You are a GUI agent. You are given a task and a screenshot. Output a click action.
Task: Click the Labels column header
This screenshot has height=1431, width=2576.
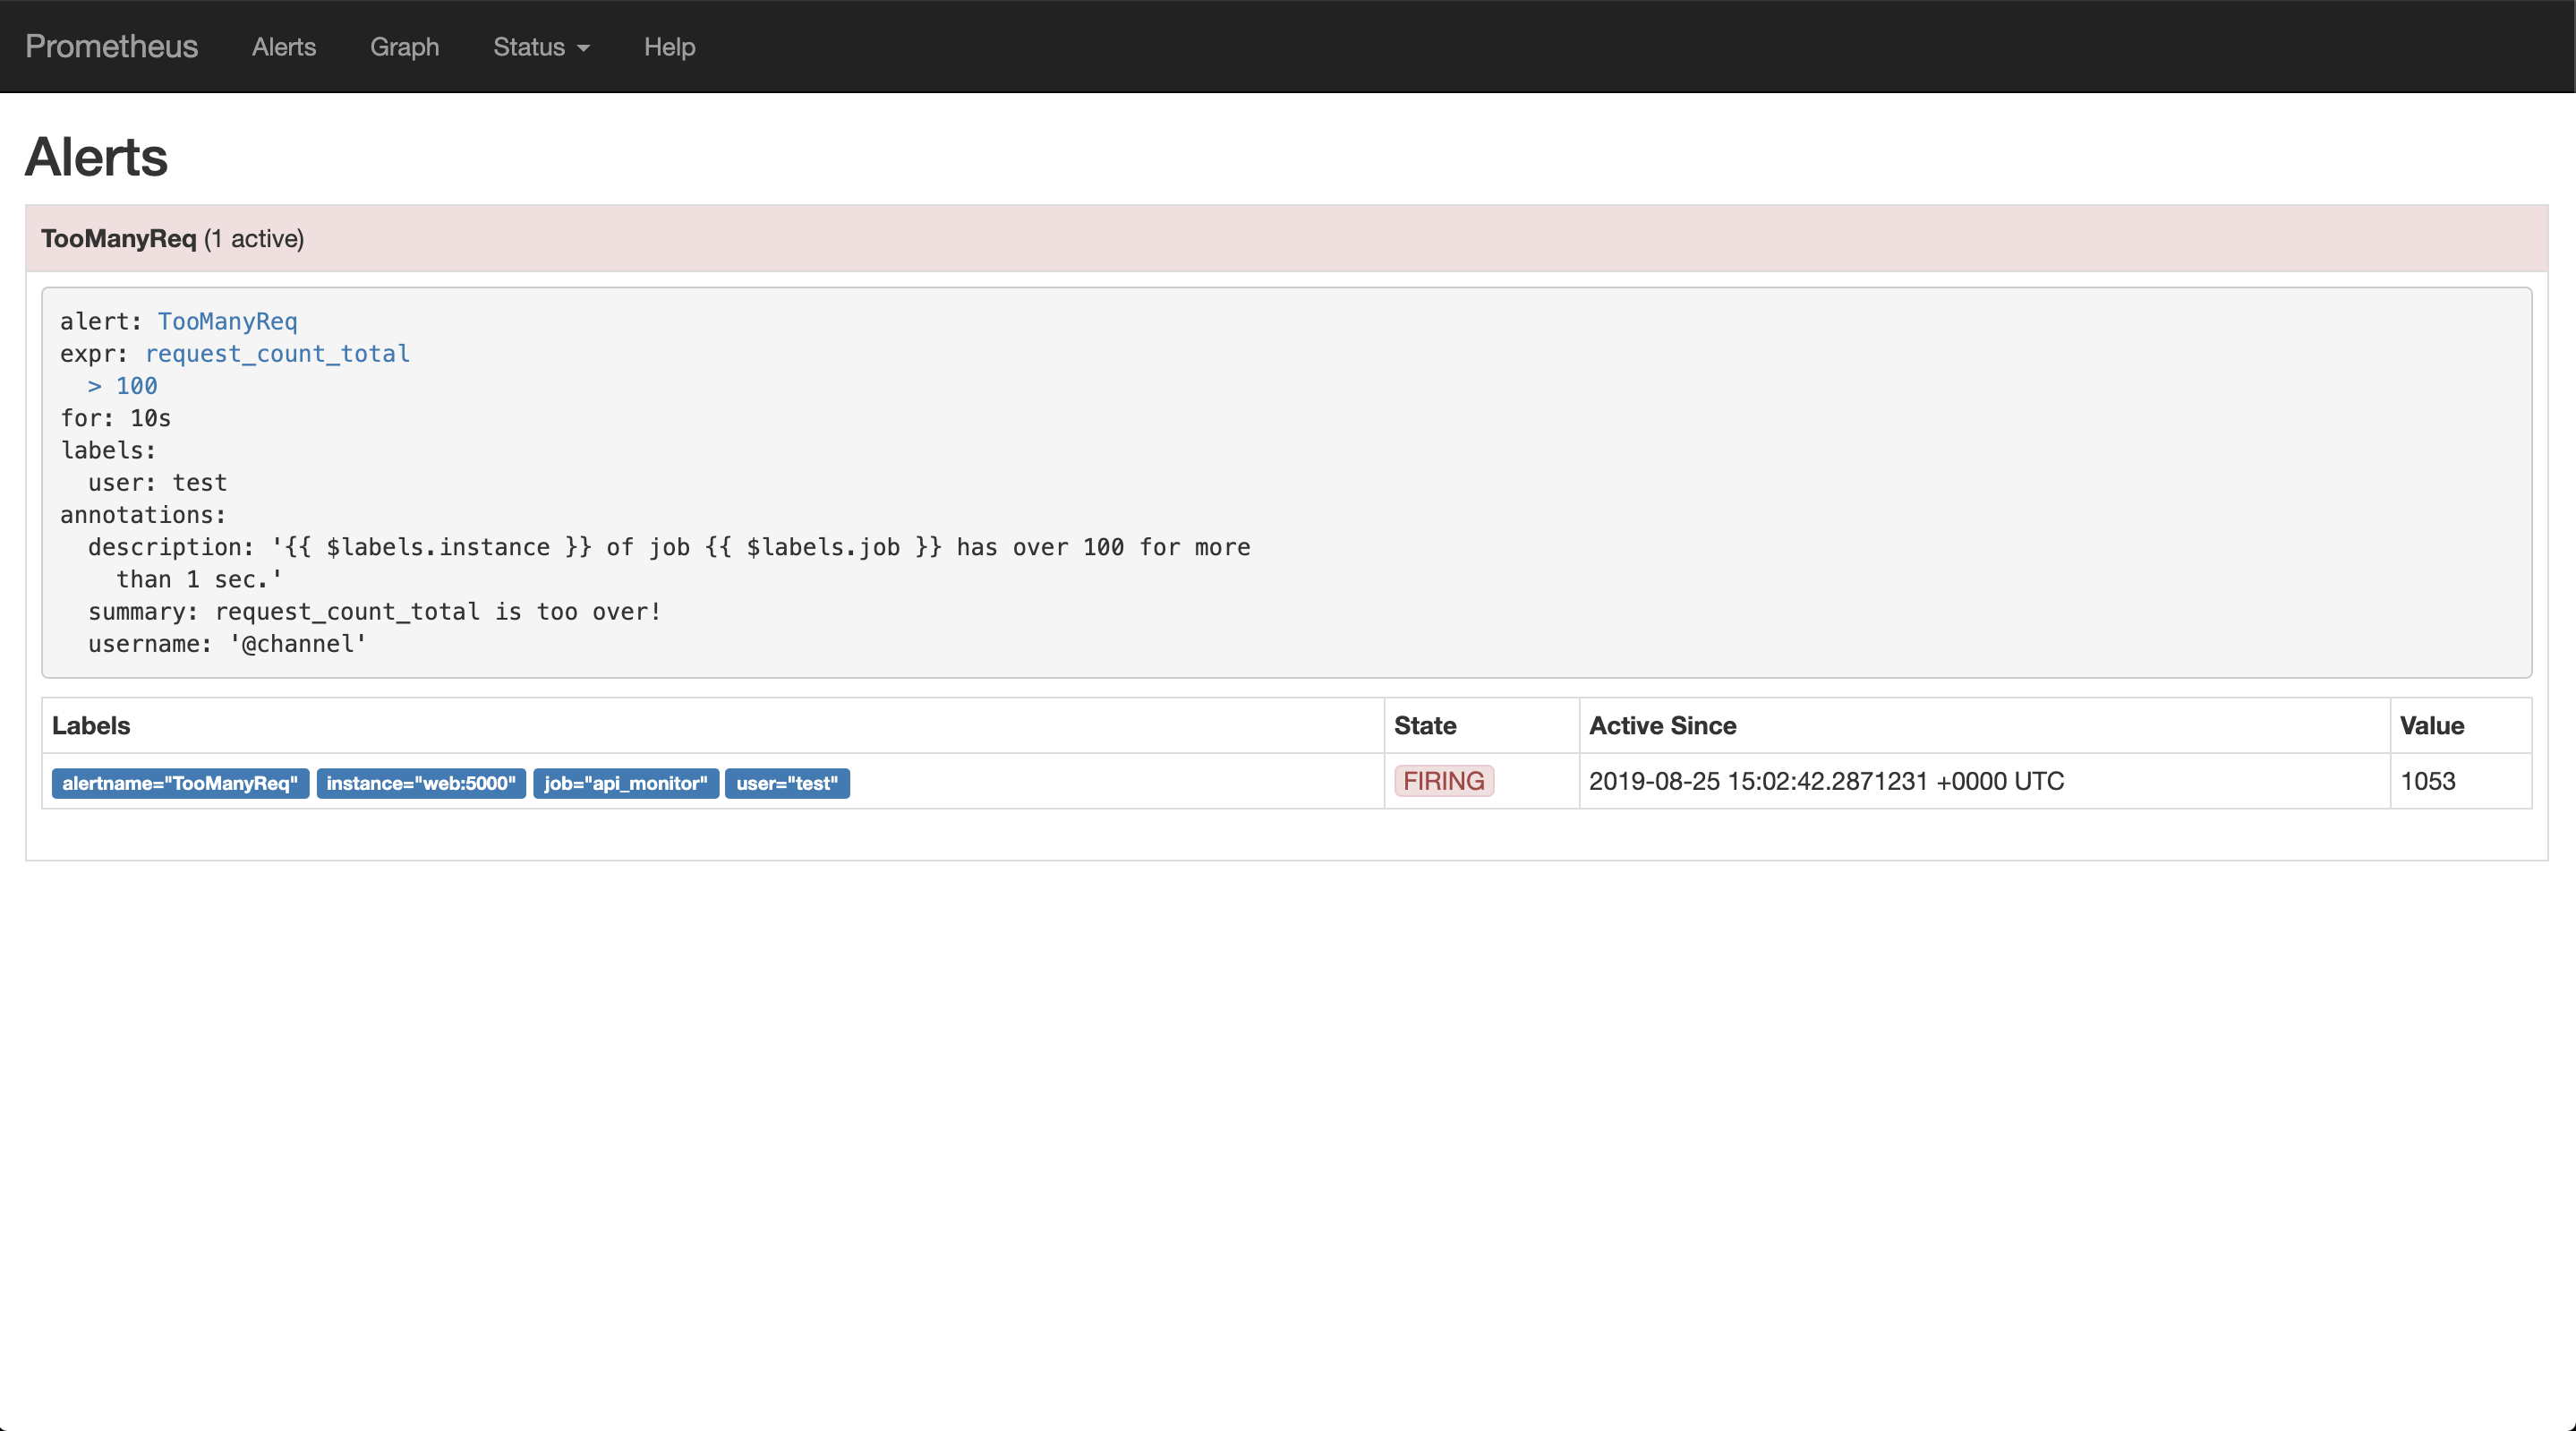91,725
